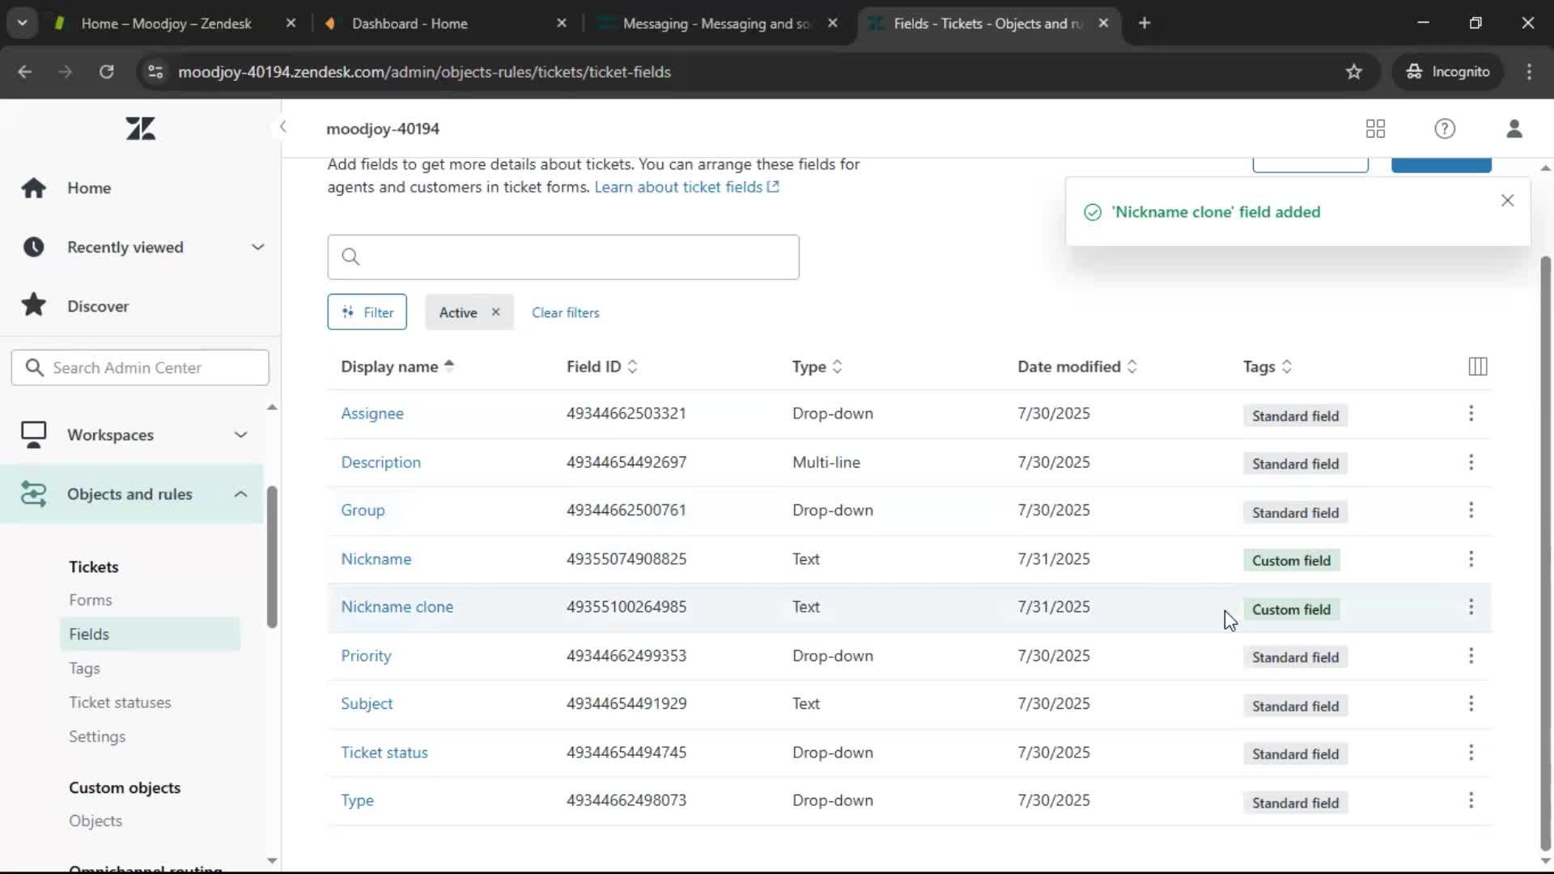This screenshot has height=874, width=1554.
Task: Open the Ticket status field
Action: tap(384, 753)
